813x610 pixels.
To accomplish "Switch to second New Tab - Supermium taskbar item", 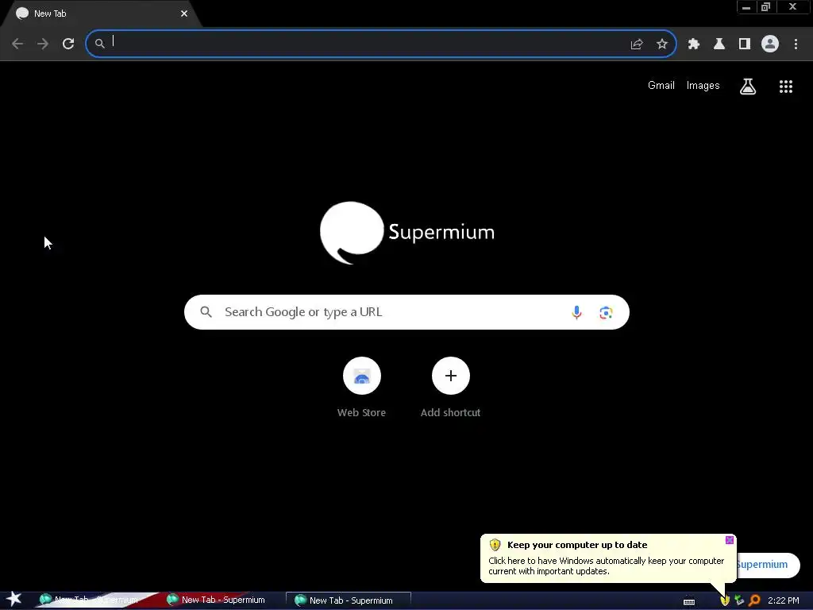I will click(218, 600).
